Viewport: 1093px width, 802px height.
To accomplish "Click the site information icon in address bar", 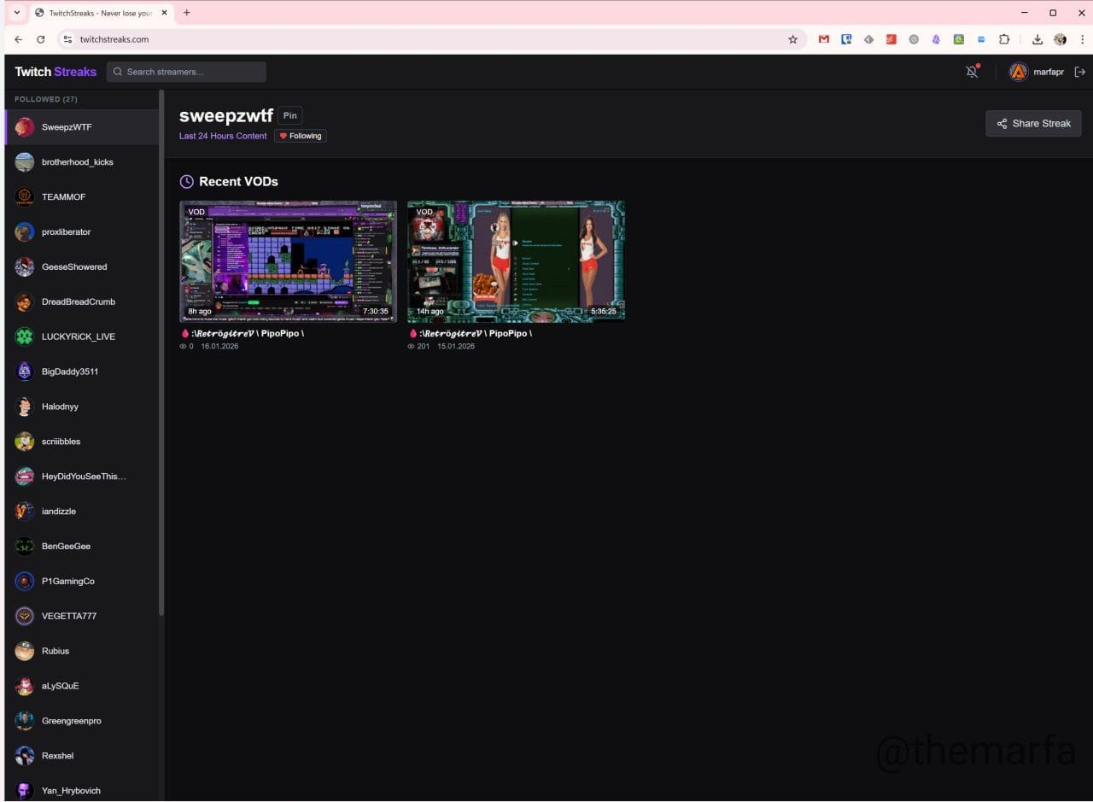I will point(68,39).
